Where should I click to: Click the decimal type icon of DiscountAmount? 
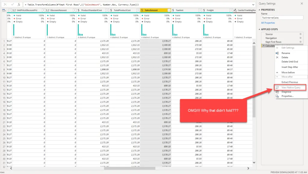click(x=48, y=10)
